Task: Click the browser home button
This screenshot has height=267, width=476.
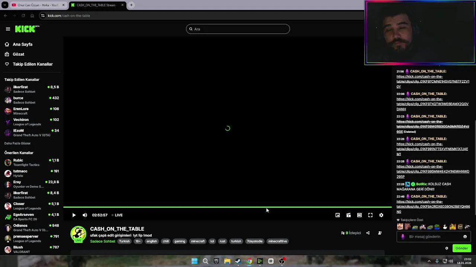Action: pos(32,16)
